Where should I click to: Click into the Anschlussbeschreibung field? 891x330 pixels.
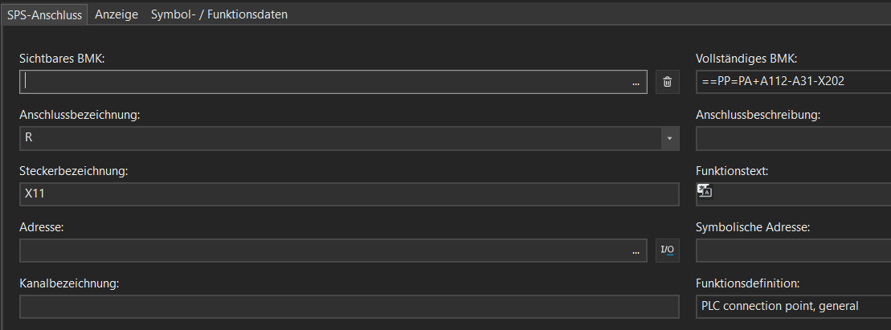(x=793, y=139)
